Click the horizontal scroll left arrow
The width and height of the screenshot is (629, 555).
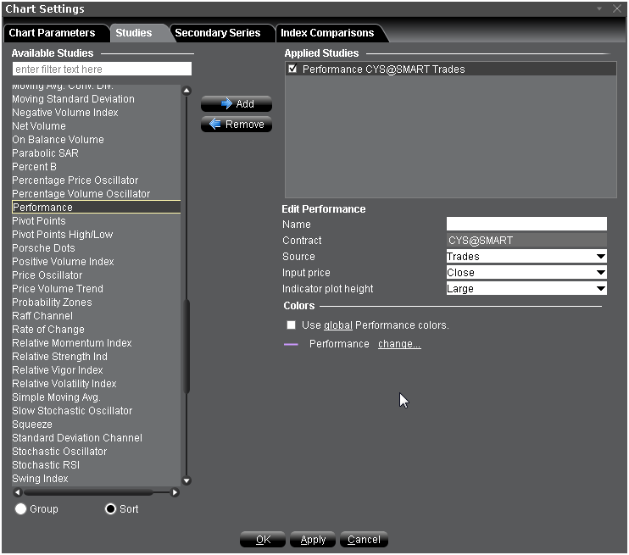(x=18, y=492)
